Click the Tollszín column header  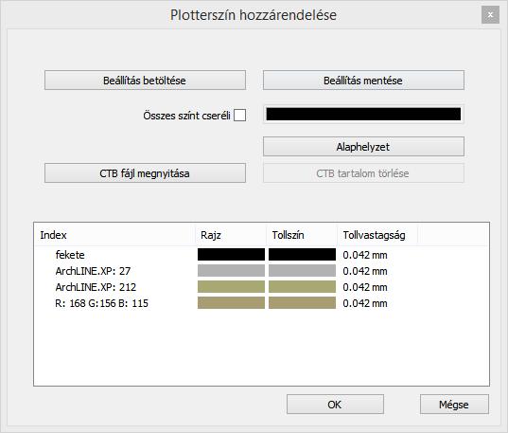click(x=303, y=235)
